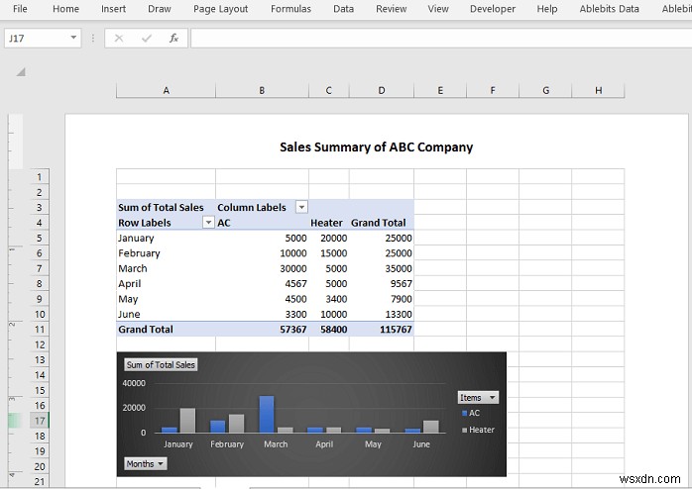Click inside the formula bar
692x489 pixels.
441,39
